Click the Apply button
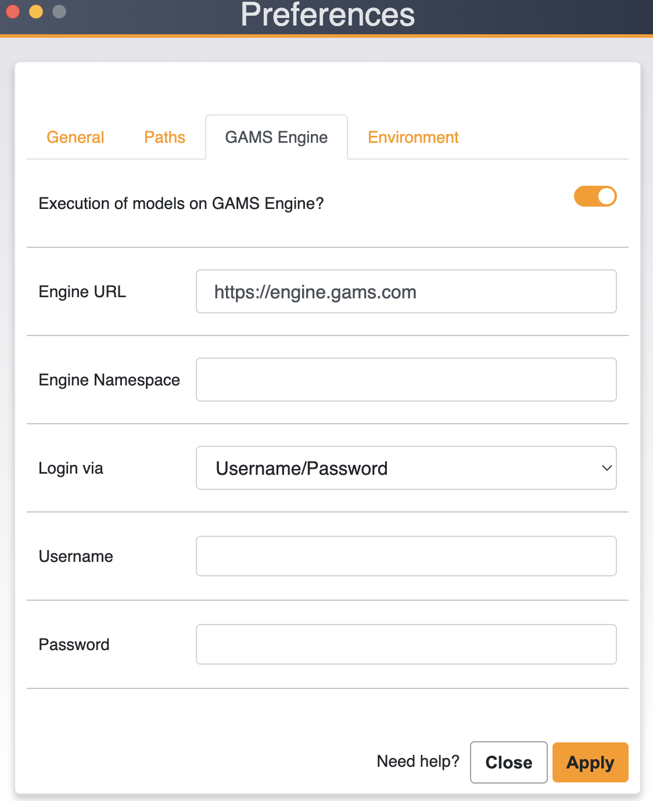 [590, 762]
